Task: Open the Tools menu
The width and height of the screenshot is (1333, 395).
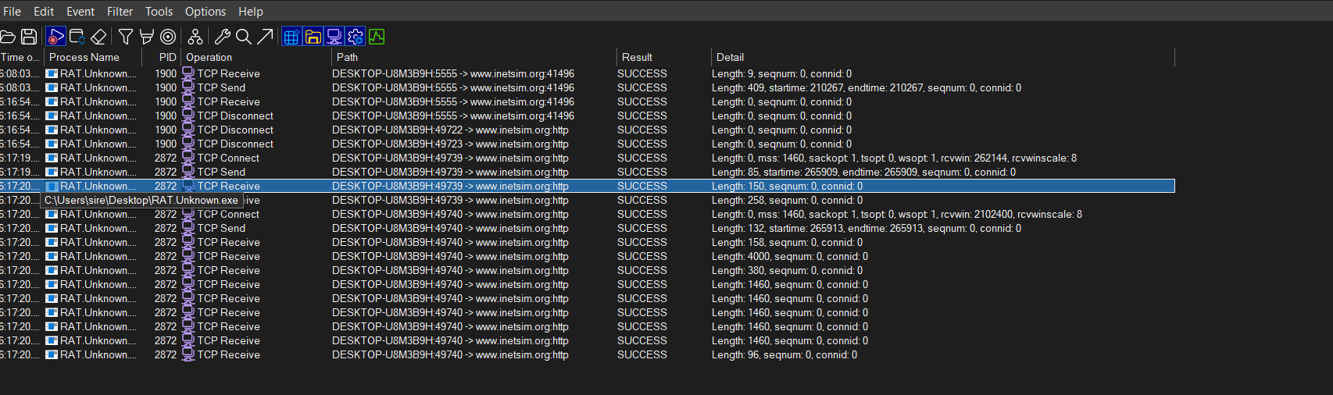Action: [x=159, y=12]
